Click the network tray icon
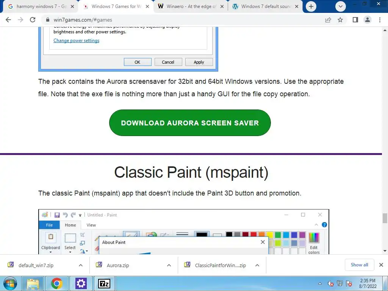Image resolution: width=388 pixels, height=291 pixels. pyautogui.click(x=340, y=283)
